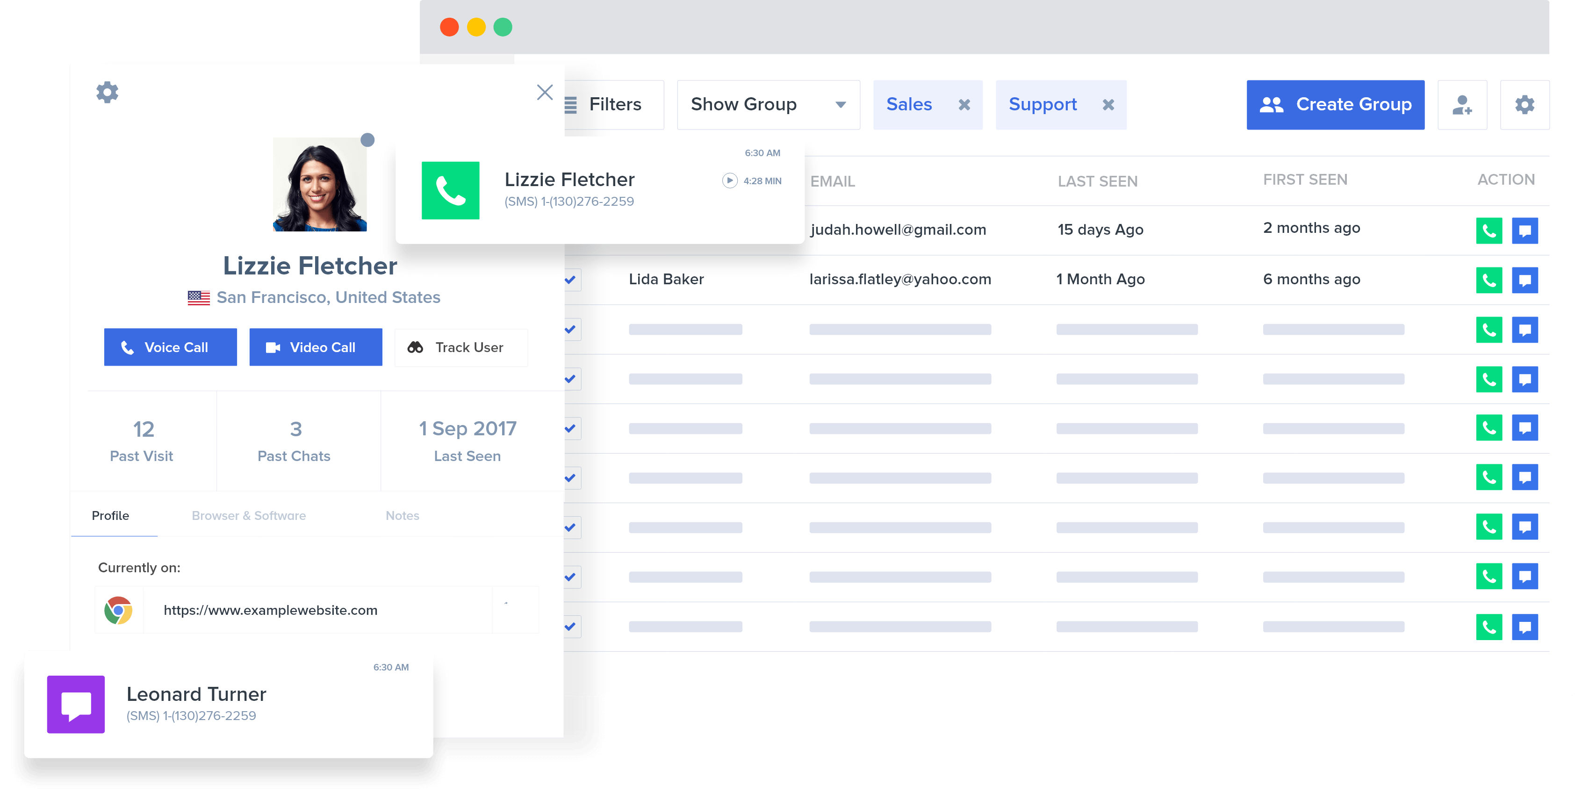
Task: Open the purple chat icon for Leonard Turner
Action: [76, 704]
